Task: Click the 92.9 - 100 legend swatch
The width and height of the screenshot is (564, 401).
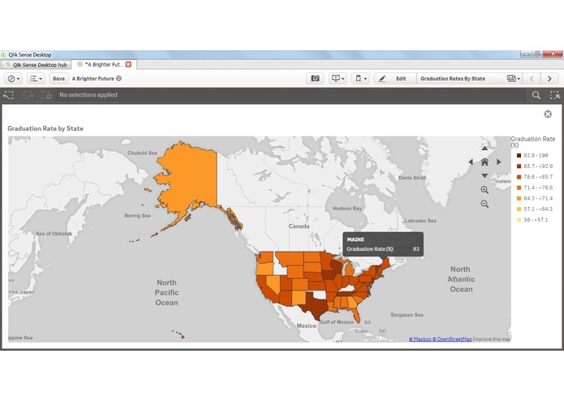Action: pos(519,155)
